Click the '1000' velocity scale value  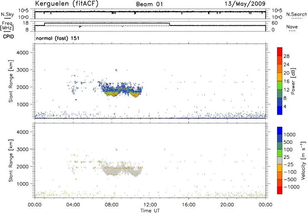[289, 135]
